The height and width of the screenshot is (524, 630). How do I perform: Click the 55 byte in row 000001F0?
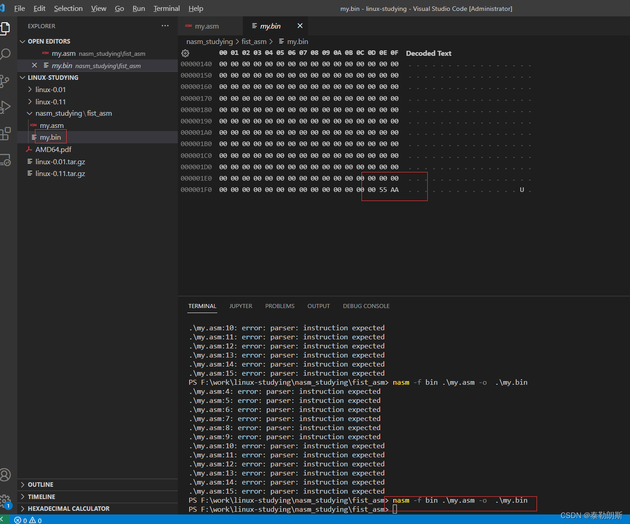point(383,190)
